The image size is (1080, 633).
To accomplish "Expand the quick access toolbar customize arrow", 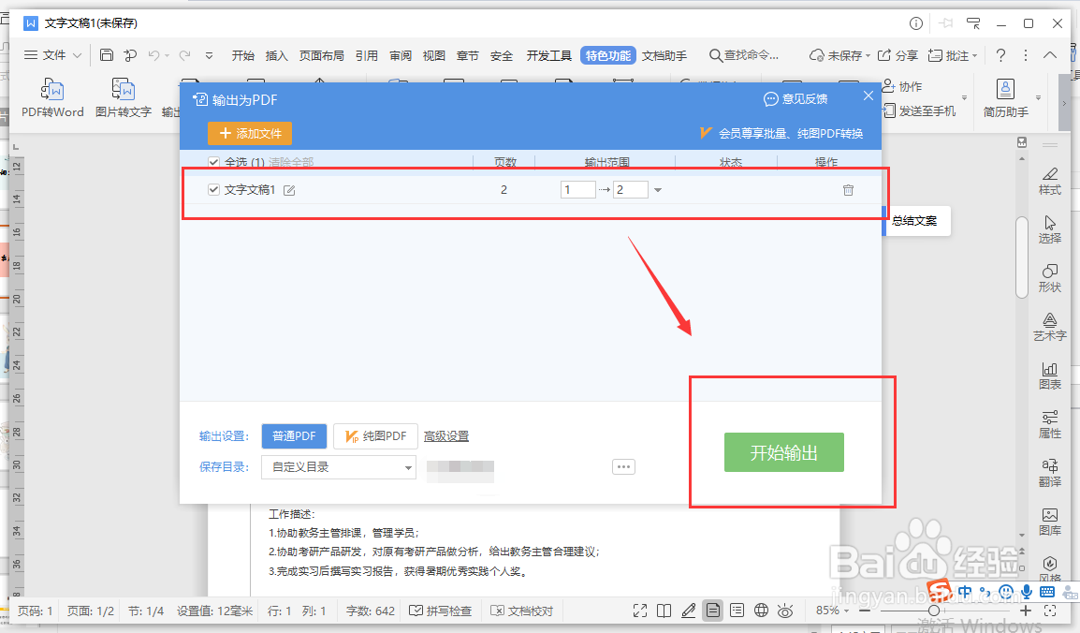I will (210, 55).
